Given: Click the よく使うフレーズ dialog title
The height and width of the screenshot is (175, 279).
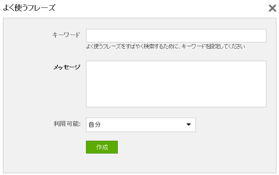Looking at the screenshot, I should pyautogui.click(x=29, y=8).
